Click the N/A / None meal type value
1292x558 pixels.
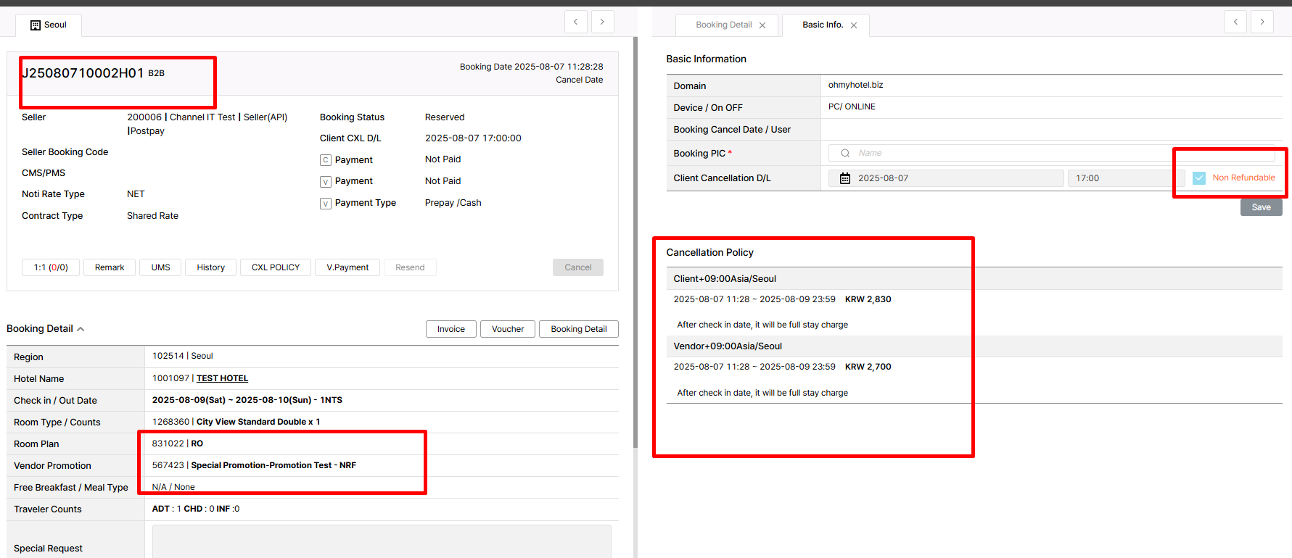173,487
